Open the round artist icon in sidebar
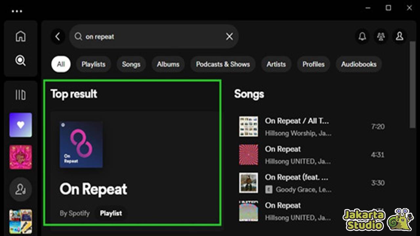 (21, 189)
